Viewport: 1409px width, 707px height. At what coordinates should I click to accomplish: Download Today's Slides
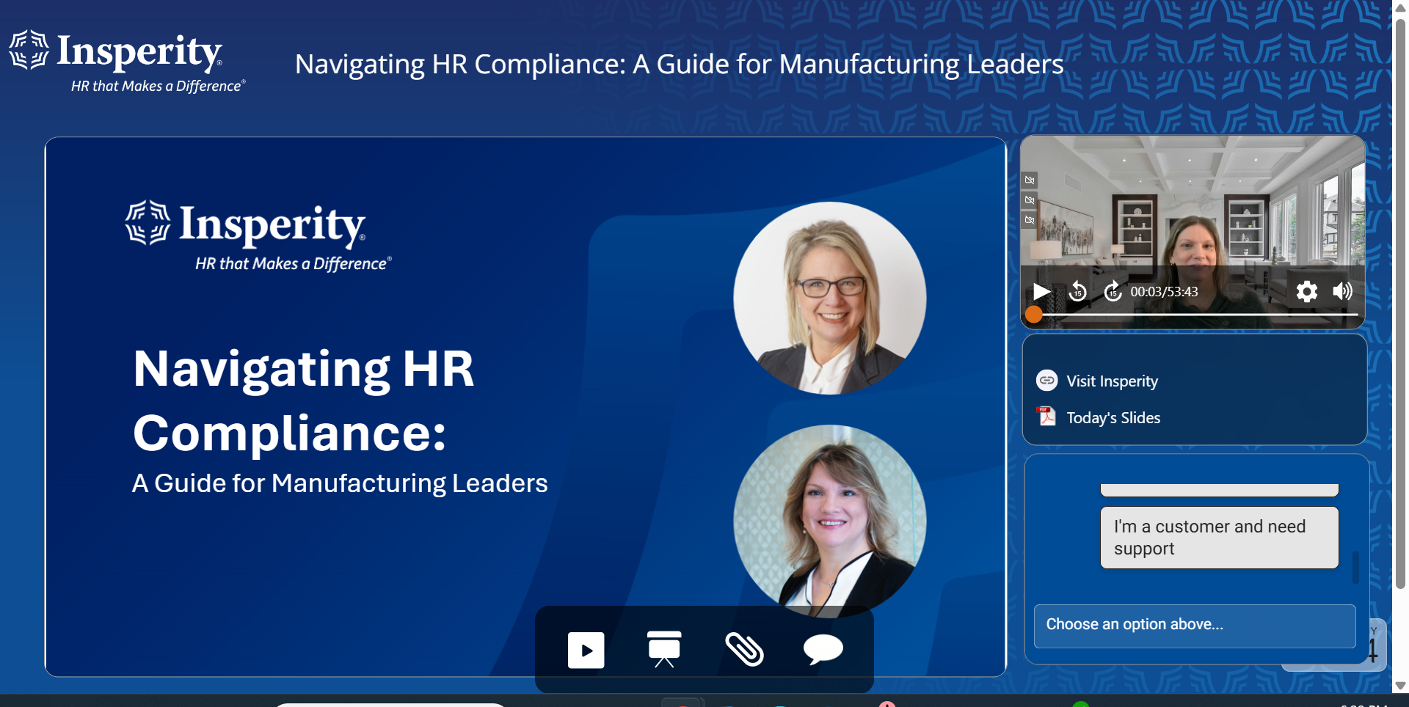(1113, 418)
